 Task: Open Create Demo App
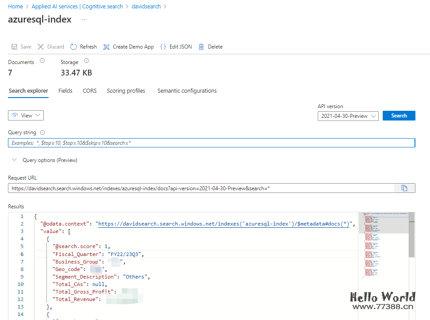[128, 47]
